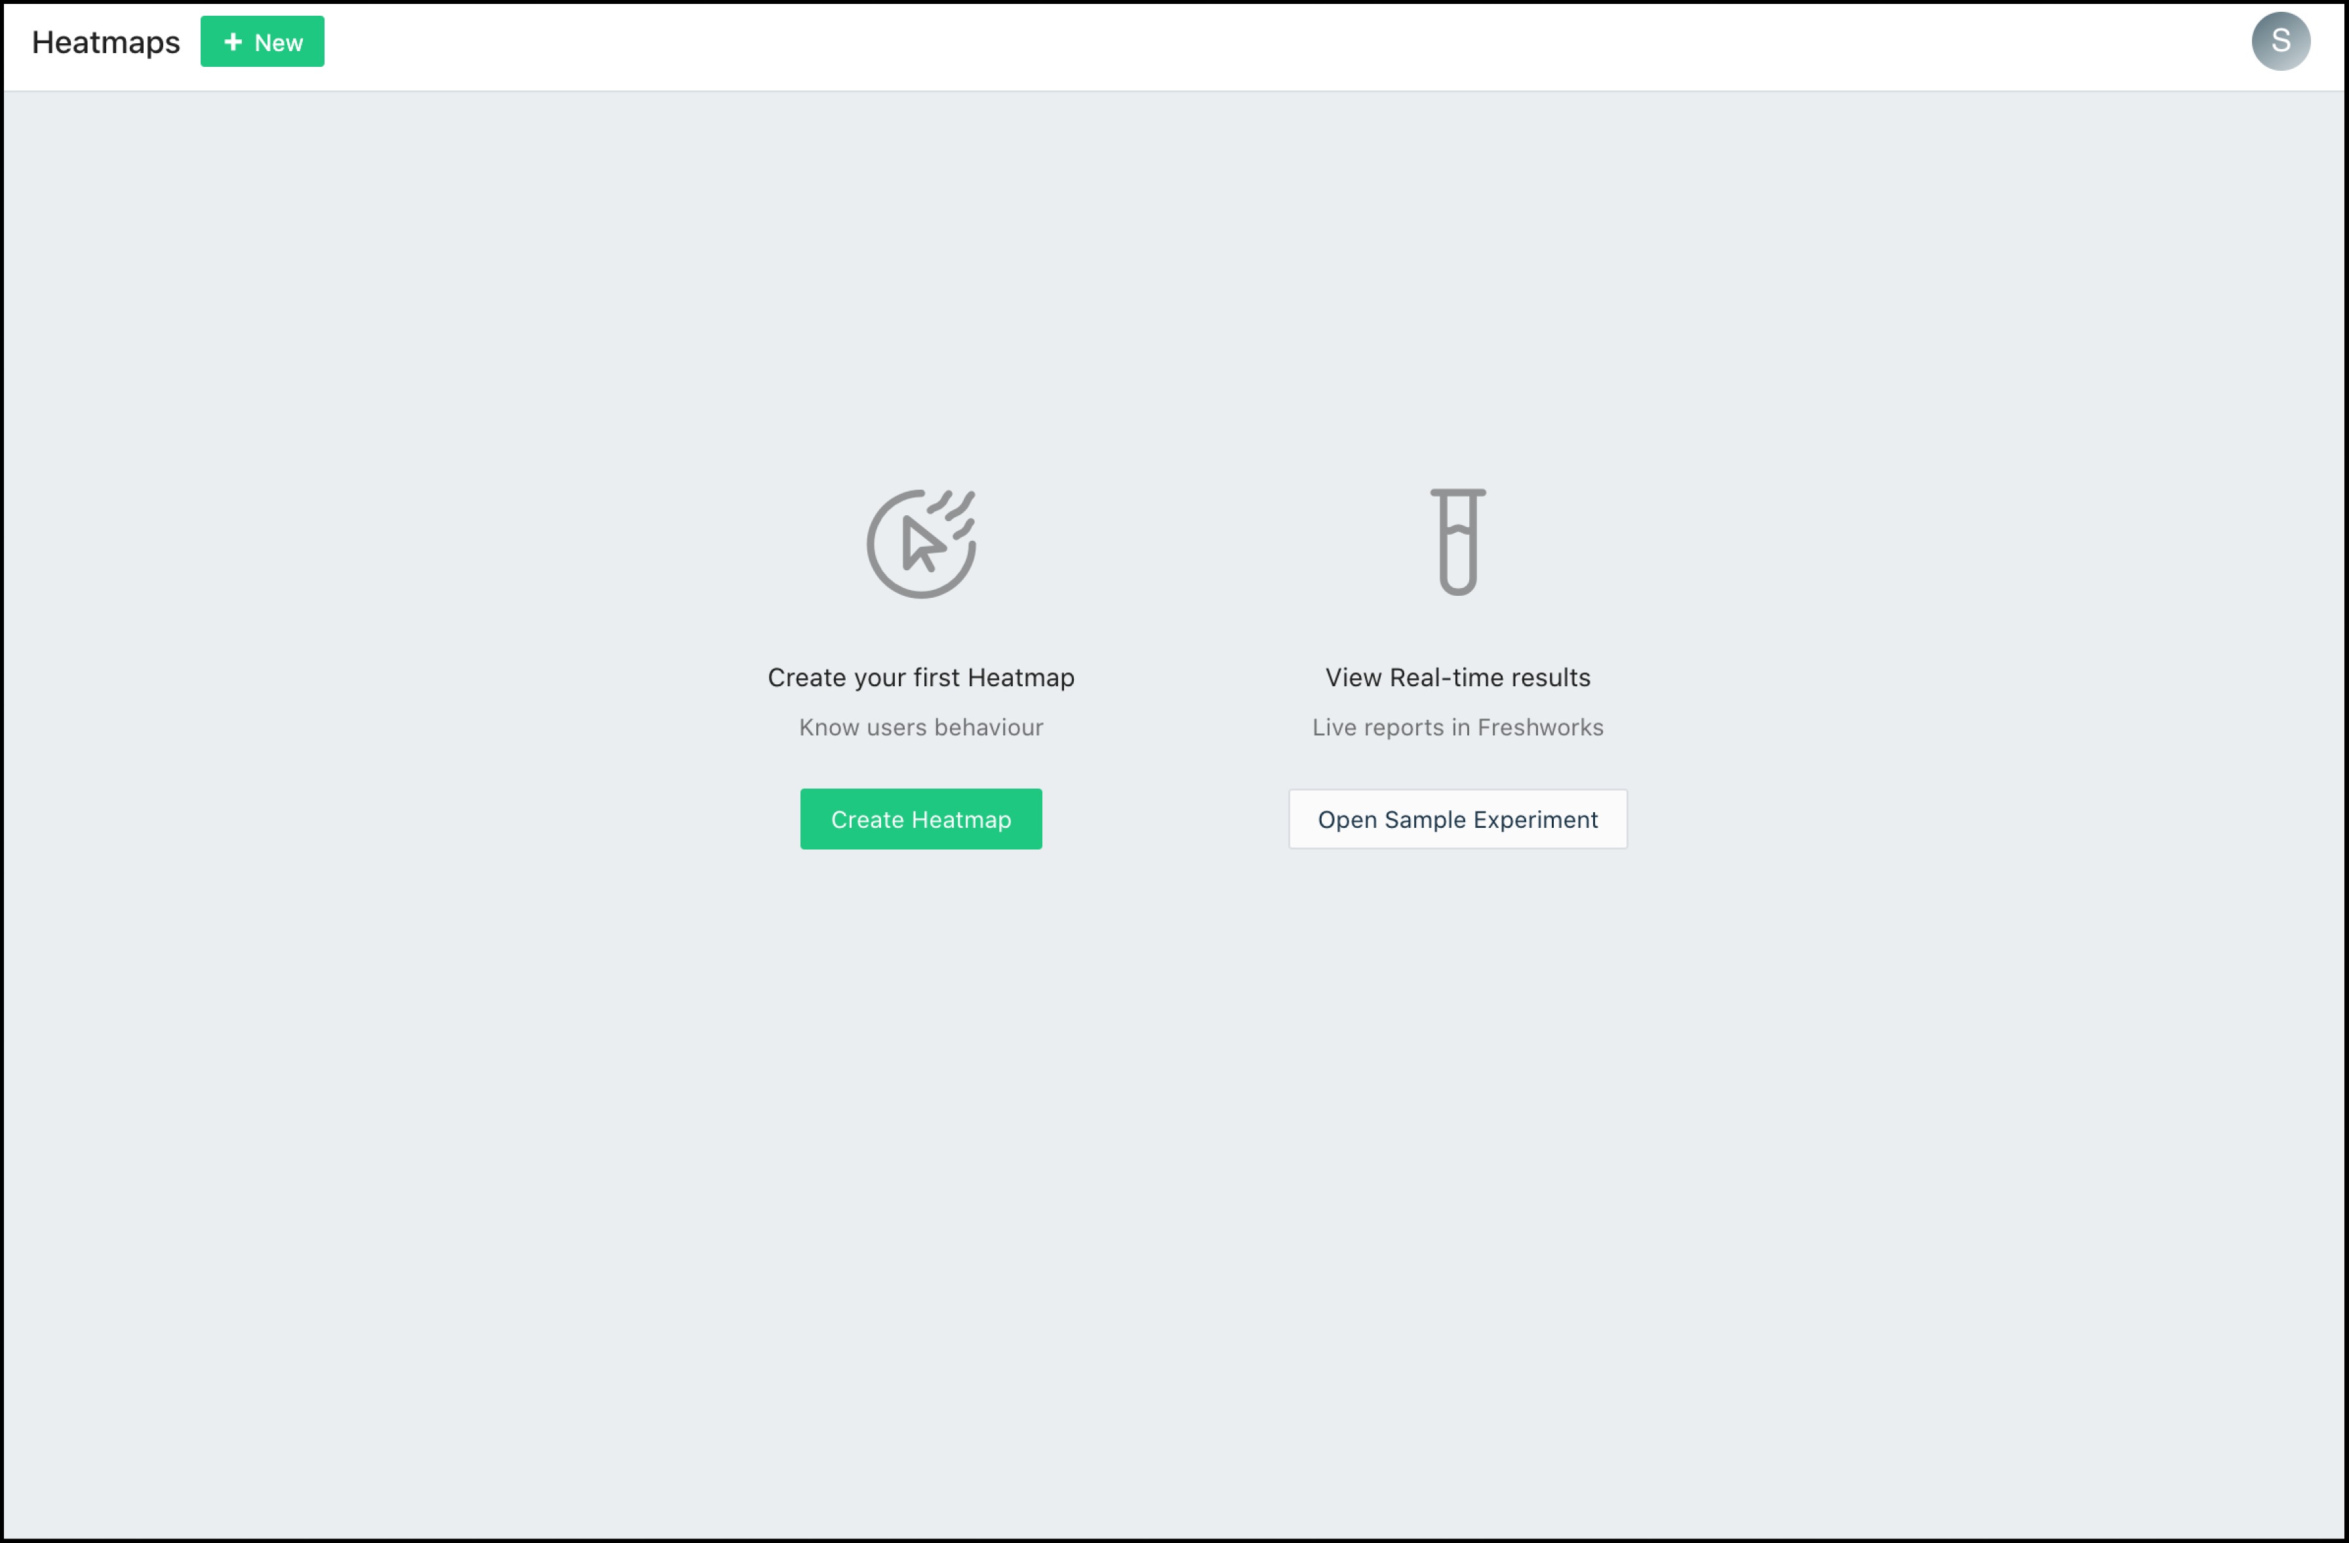
Task: Click 'Create your first Heatmap' heading
Action: [920, 678]
